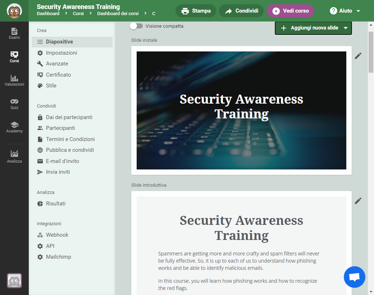Click the scrollbar down arrow
Viewport: 374px width, 295px height.
point(371,292)
